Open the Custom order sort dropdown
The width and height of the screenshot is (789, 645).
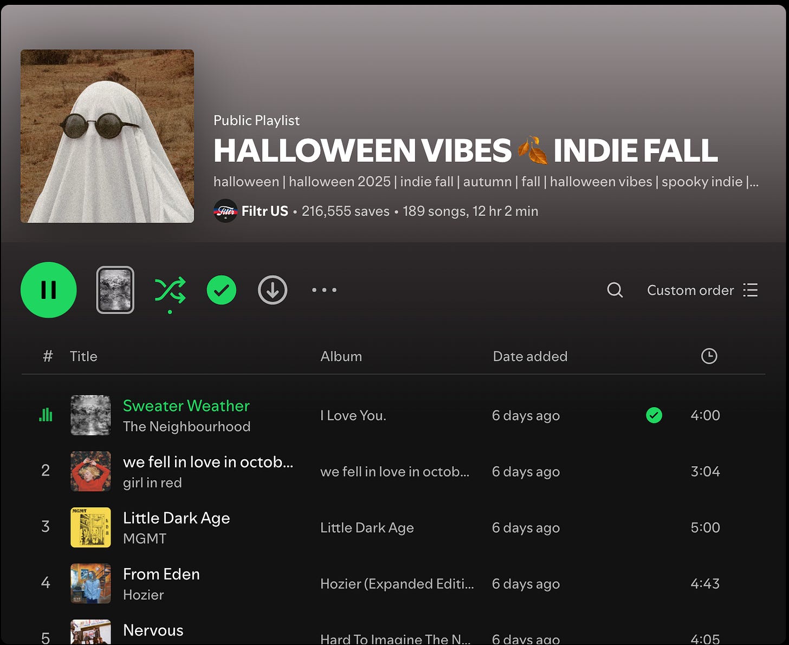tap(702, 290)
